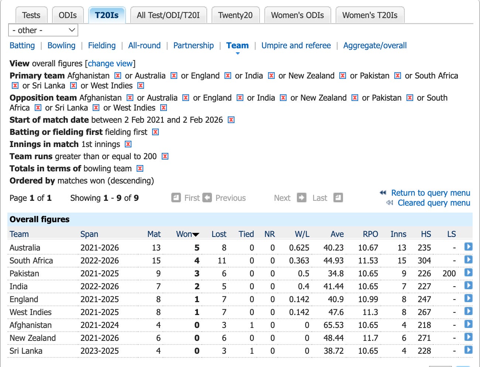The width and height of the screenshot is (480, 367).
Task: Remove the Team runs 200 filter
Action: 165,156
